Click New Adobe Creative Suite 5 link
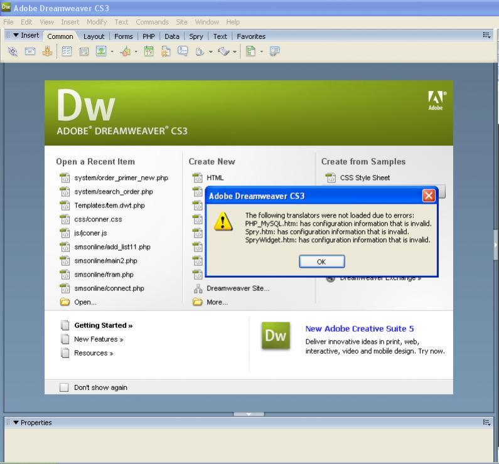Viewport: 499px width, 464px height. 360,329
